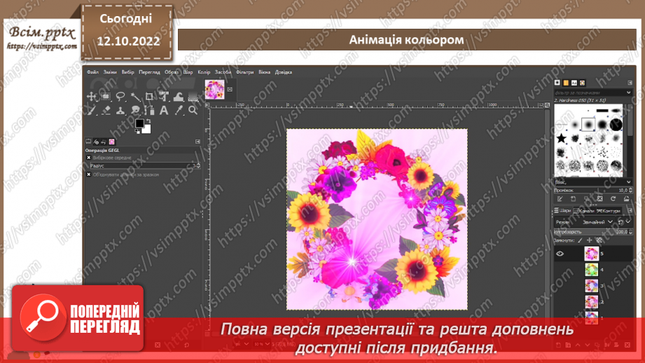Select the Zoom magnifier tool
The image size is (645, 363).
[x=193, y=110]
